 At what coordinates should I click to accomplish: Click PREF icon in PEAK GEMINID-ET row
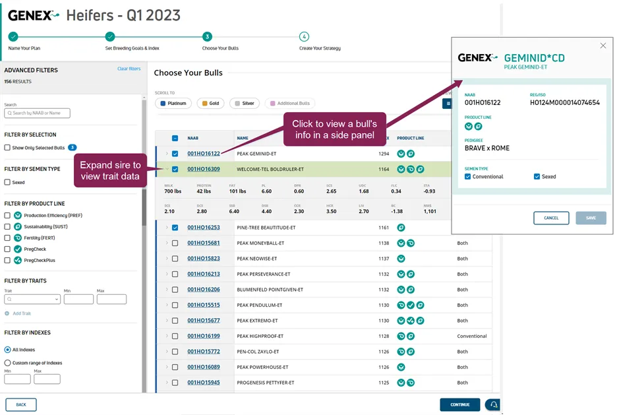click(x=401, y=154)
